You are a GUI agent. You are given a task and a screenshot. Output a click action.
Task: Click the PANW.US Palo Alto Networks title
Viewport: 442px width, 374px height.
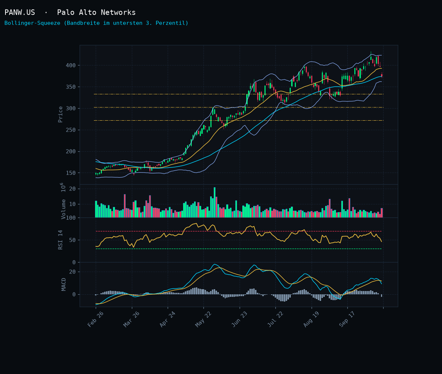tap(70, 12)
